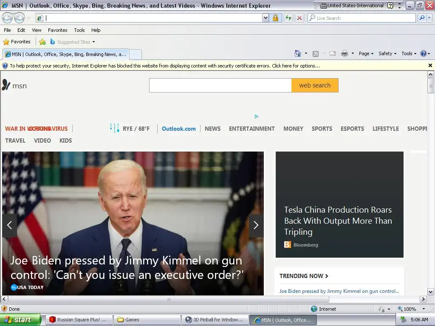Open the Suggested Sites dropdown

tap(93, 42)
